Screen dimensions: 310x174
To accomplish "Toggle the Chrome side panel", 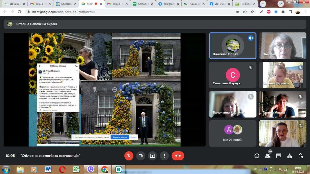I will pyautogui.click(x=290, y=12).
